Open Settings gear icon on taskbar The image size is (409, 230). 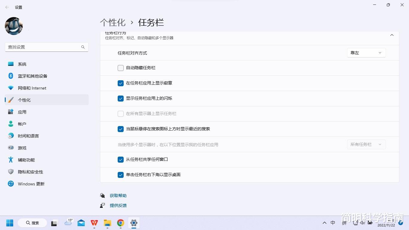coord(134,223)
